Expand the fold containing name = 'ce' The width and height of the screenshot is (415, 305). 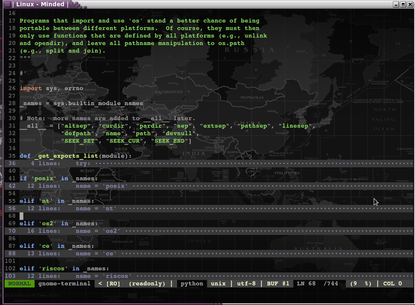coord(209,253)
